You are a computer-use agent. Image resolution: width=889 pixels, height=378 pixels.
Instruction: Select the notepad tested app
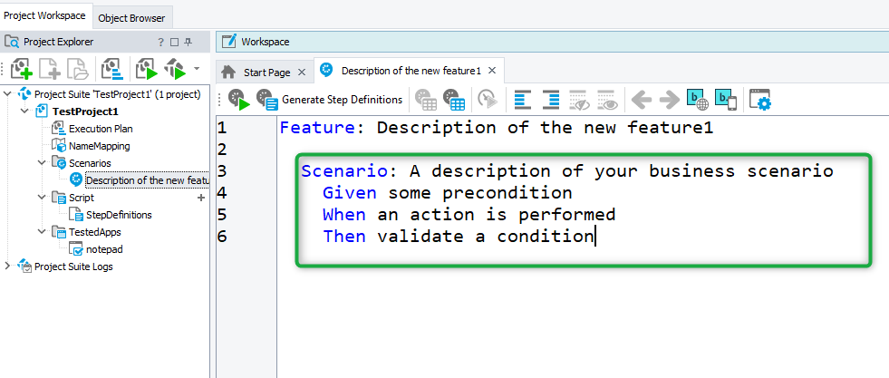click(x=104, y=249)
